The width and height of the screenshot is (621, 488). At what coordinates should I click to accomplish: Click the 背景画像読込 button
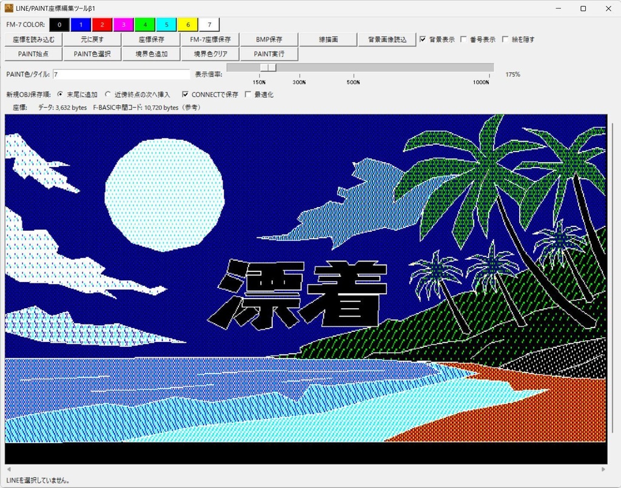387,39
